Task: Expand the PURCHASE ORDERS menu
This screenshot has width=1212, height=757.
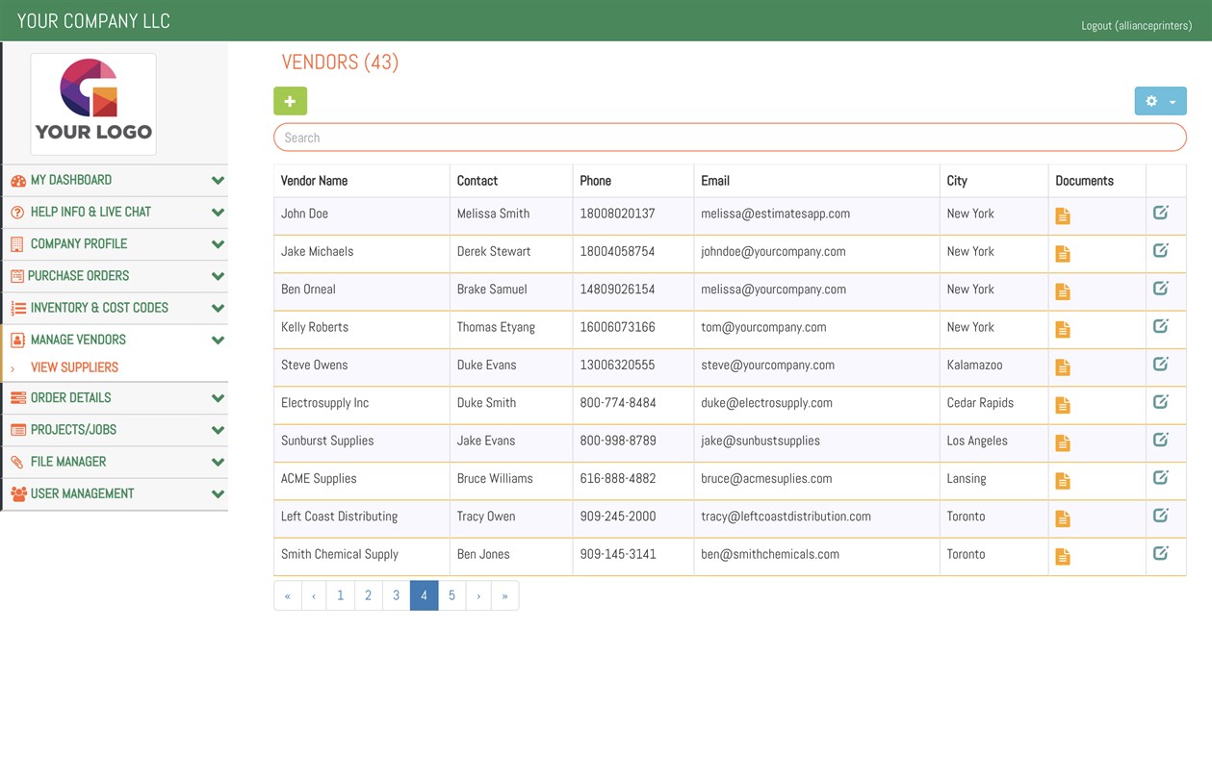Action: [116, 276]
